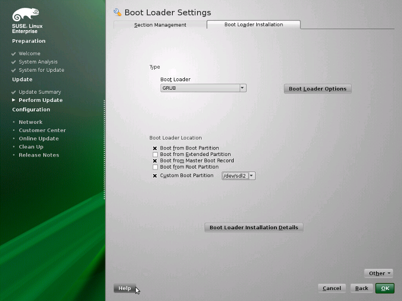Click the Cancel button
Viewport: 402px width, 301px height.
[332, 288]
